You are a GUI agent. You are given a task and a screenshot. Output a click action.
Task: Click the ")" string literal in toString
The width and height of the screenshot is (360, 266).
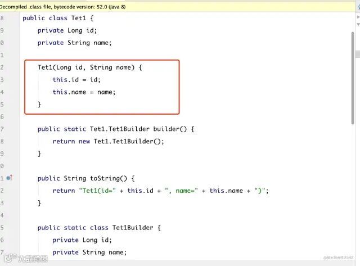(x=260, y=191)
